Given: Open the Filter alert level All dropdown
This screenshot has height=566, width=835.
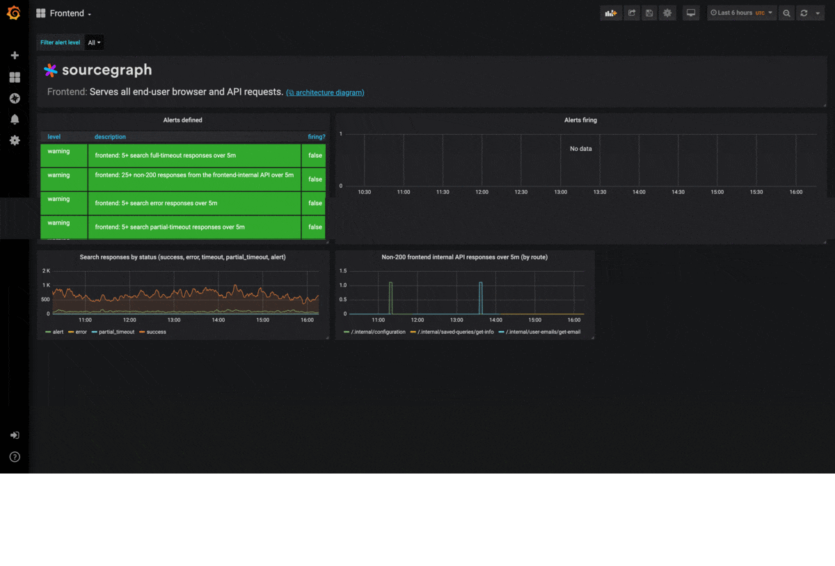Looking at the screenshot, I should (95, 42).
